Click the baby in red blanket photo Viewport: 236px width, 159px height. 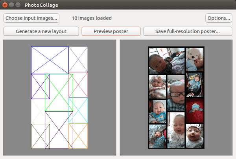pos(195,110)
